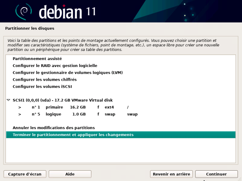Open Configurer le gestionnaire de volumes logiques

click(x=68, y=73)
